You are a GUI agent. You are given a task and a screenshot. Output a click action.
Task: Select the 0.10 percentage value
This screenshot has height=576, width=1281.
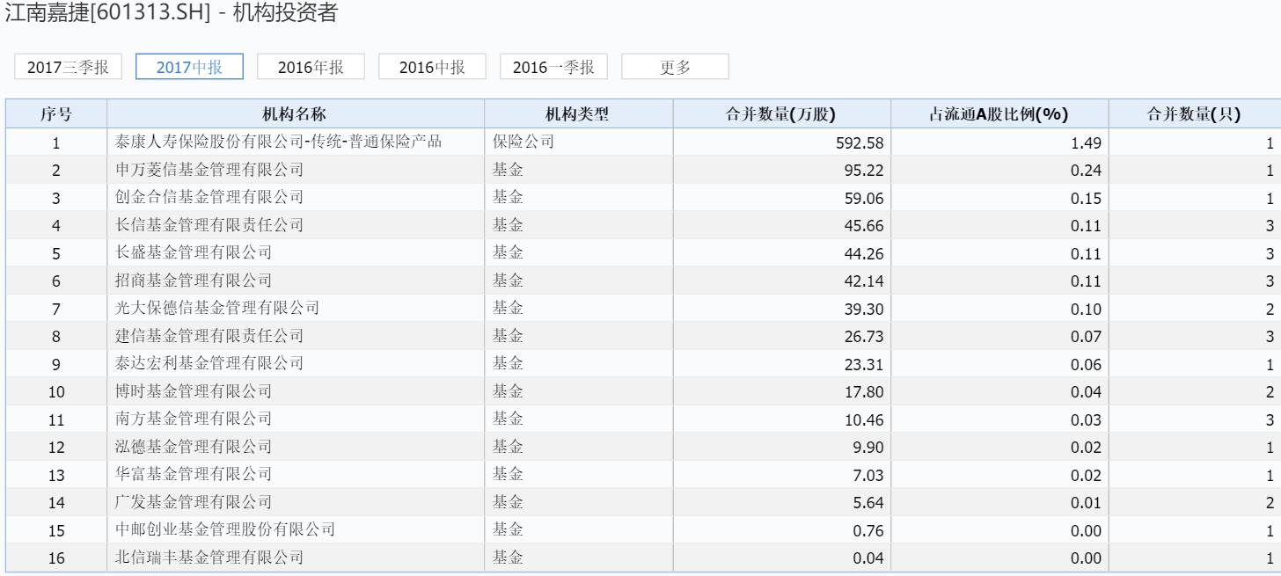pyautogui.click(x=1086, y=309)
